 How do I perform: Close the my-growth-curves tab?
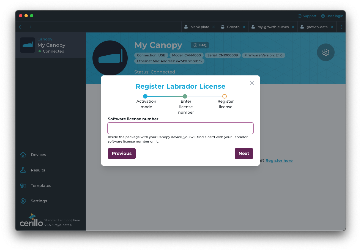(293, 27)
